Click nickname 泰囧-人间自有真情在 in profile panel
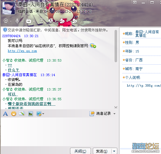The image size is (161, 154). [x=147, y=34]
